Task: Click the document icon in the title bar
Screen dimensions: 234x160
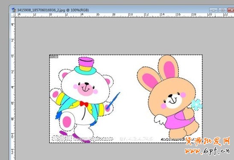Action: (14, 10)
